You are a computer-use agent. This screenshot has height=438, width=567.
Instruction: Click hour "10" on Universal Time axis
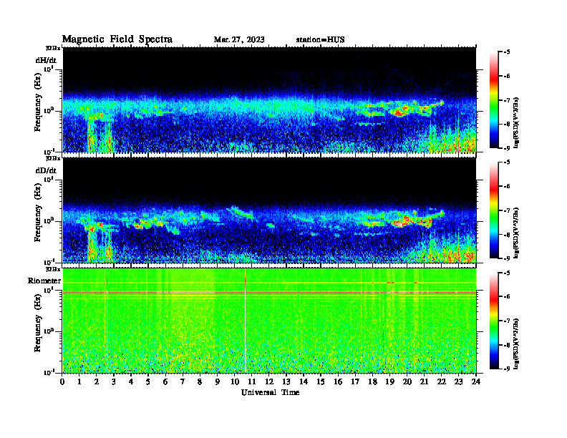tap(234, 381)
